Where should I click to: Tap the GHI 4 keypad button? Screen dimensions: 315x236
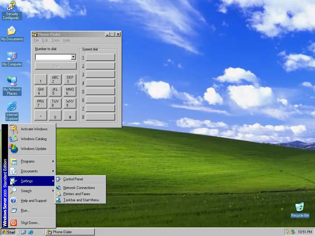click(x=41, y=91)
